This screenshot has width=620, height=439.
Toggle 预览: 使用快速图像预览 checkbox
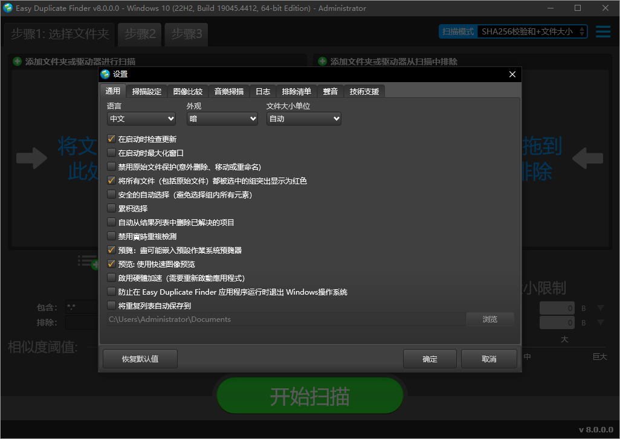tap(112, 264)
